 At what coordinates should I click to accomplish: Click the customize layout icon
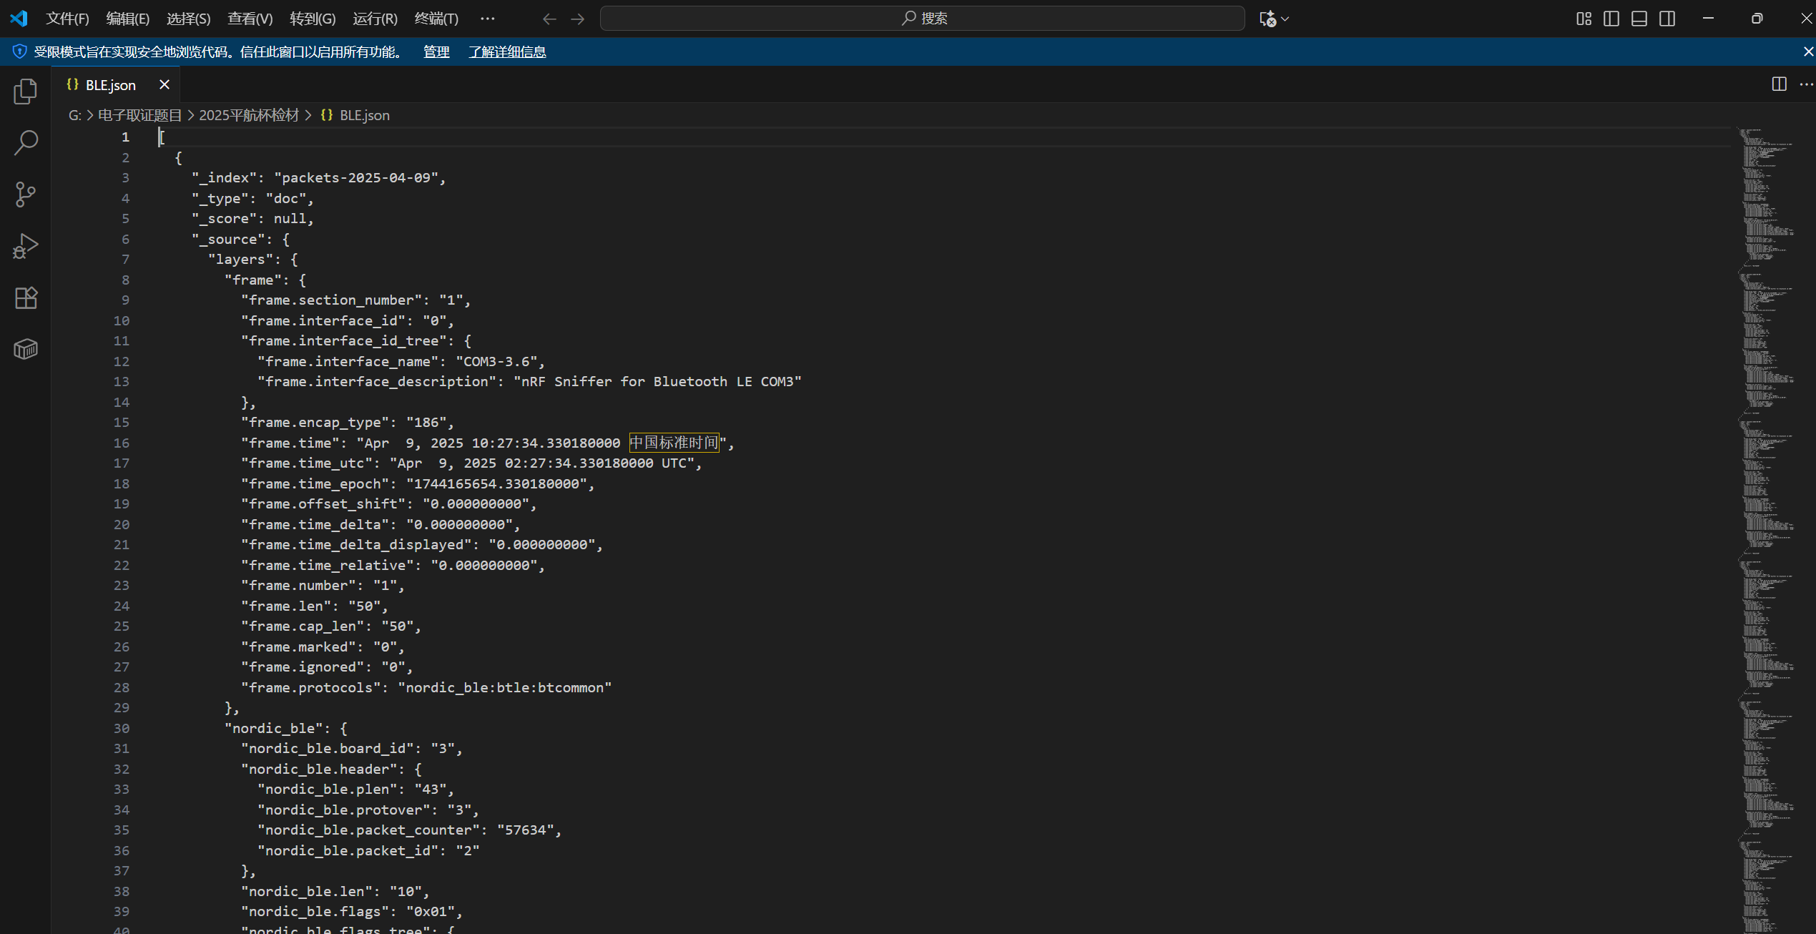click(x=1584, y=19)
